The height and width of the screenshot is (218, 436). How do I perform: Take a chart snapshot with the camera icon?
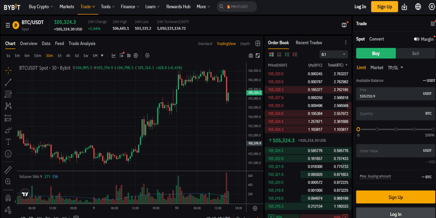[251, 55]
